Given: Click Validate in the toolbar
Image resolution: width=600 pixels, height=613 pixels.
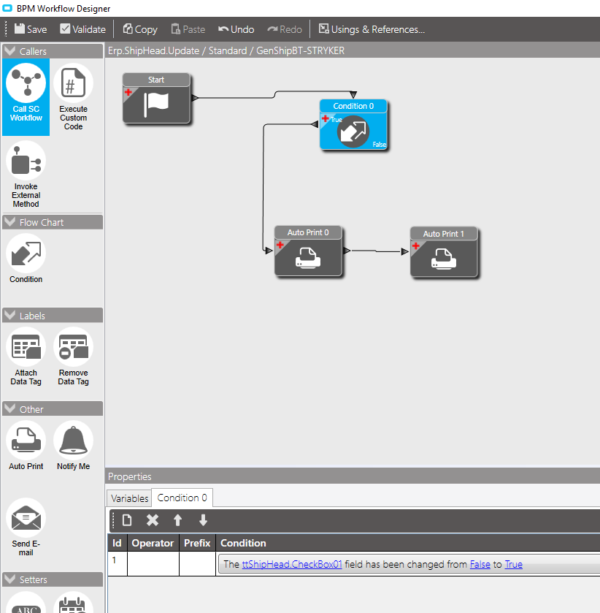Looking at the screenshot, I should pyautogui.click(x=82, y=29).
